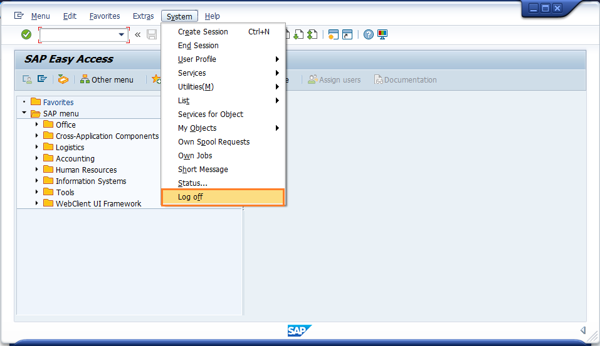The height and width of the screenshot is (346, 600).
Task: Select the Information Systems folder label
Action: (91, 181)
